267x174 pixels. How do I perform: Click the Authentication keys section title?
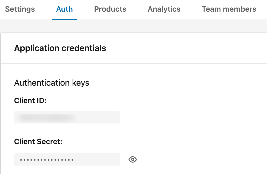click(52, 83)
